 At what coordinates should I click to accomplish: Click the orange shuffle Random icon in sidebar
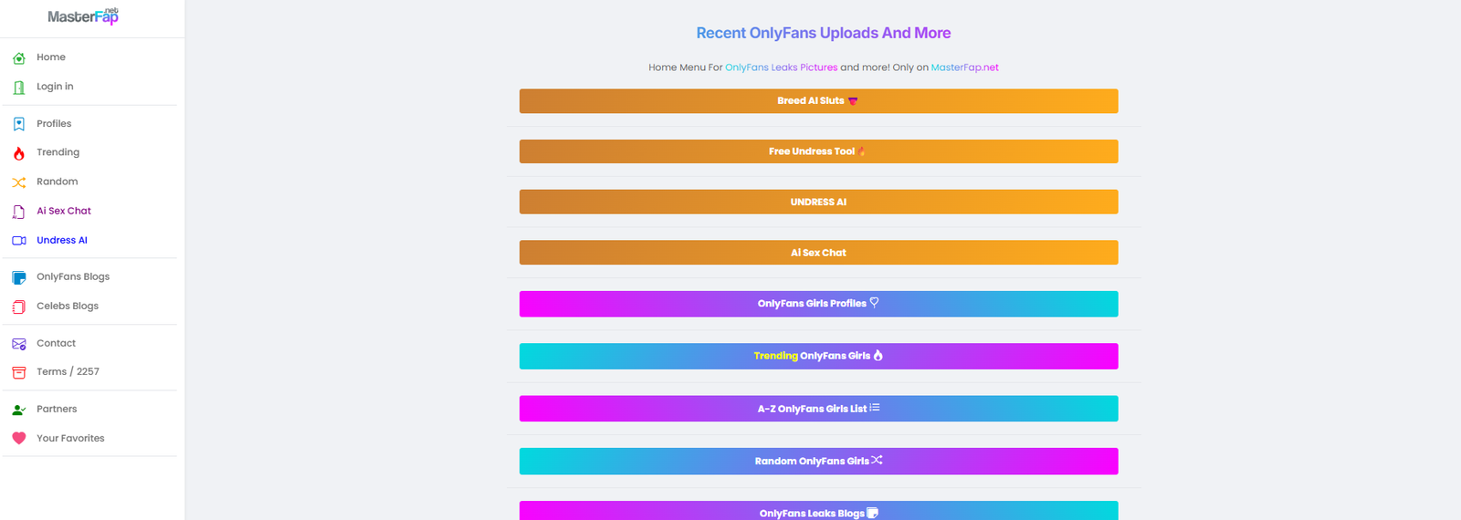(x=19, y=182)
